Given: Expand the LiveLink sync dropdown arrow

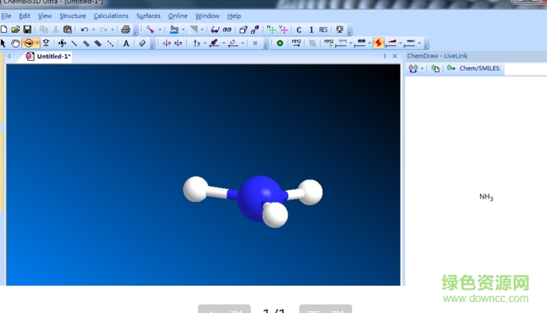Looking at the screenshot, I should point(422,69).
